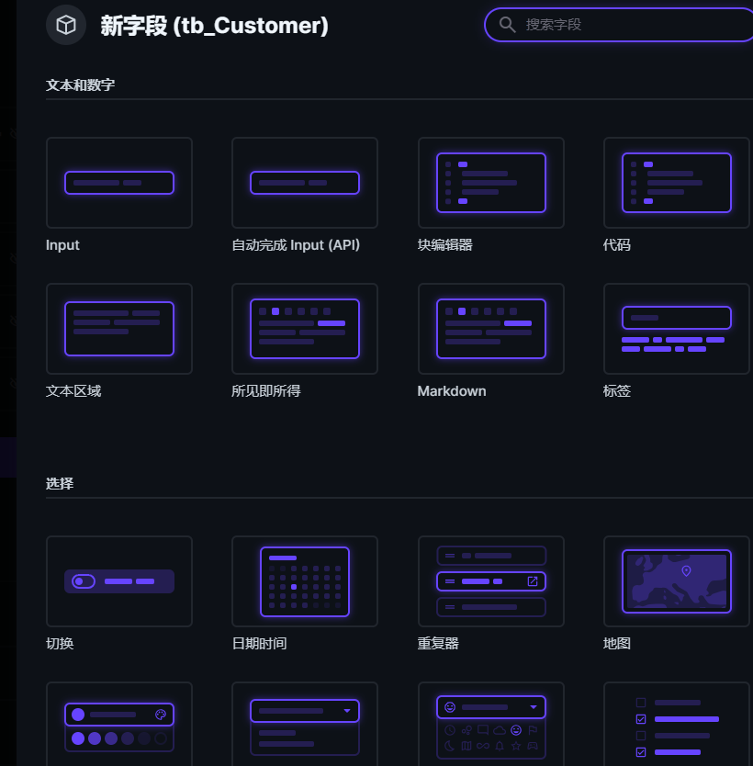This screenshot has height=766, width=753.
Task: Click the magnifier icon in search box
Action: coord(508,25)
